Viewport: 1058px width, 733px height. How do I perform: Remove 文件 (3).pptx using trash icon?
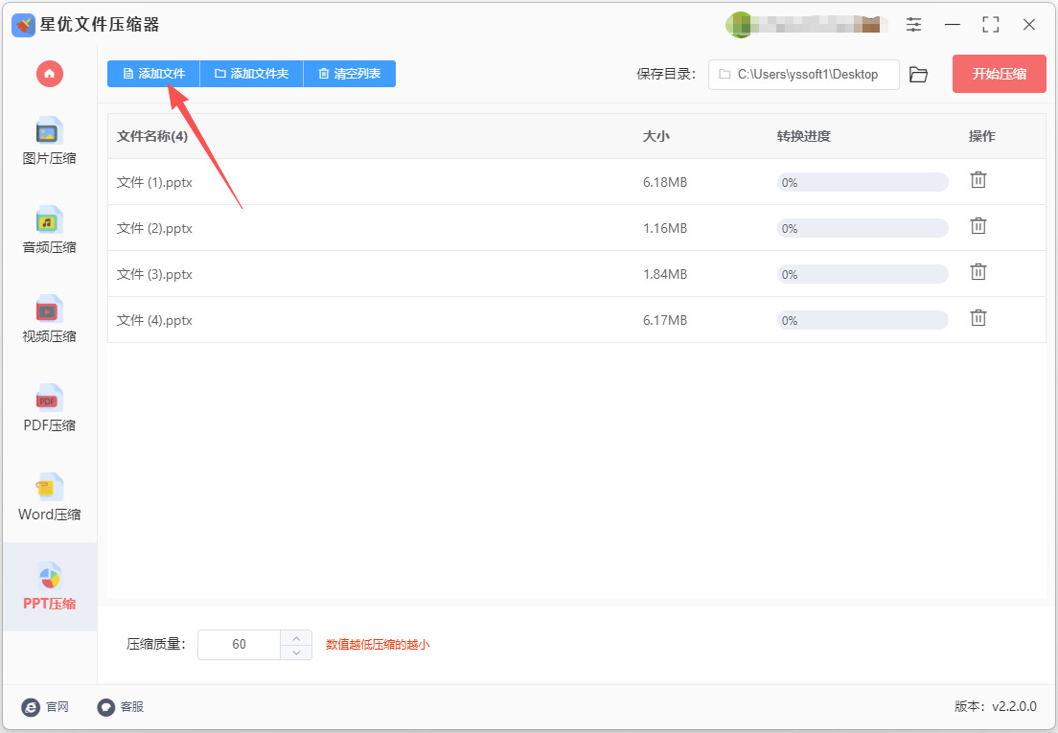tap(978, 272)
